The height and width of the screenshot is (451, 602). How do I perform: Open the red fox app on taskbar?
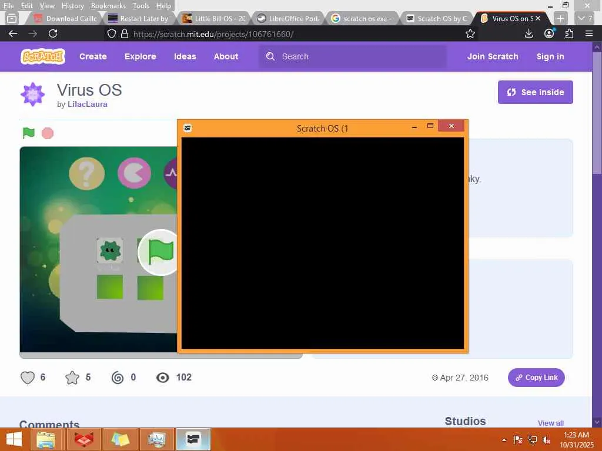(x=83, y=439)
